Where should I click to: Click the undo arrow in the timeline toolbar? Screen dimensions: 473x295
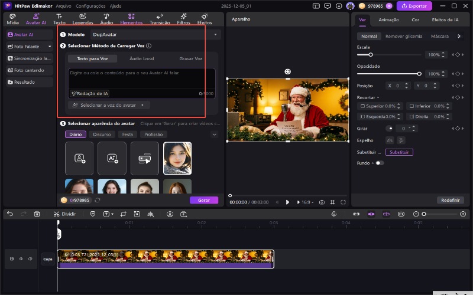pos(10,214)
